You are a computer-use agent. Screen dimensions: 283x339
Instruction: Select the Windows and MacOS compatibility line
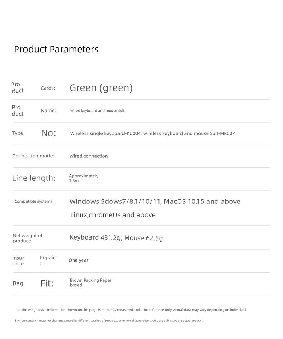[x=155, y=202]
